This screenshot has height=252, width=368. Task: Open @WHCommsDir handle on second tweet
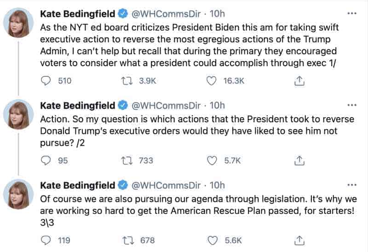[x=166, y=106]
